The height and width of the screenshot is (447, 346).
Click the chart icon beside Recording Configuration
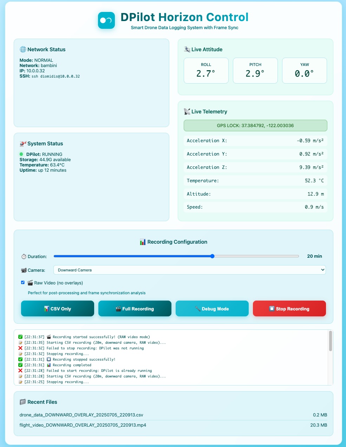pos(143,242)
